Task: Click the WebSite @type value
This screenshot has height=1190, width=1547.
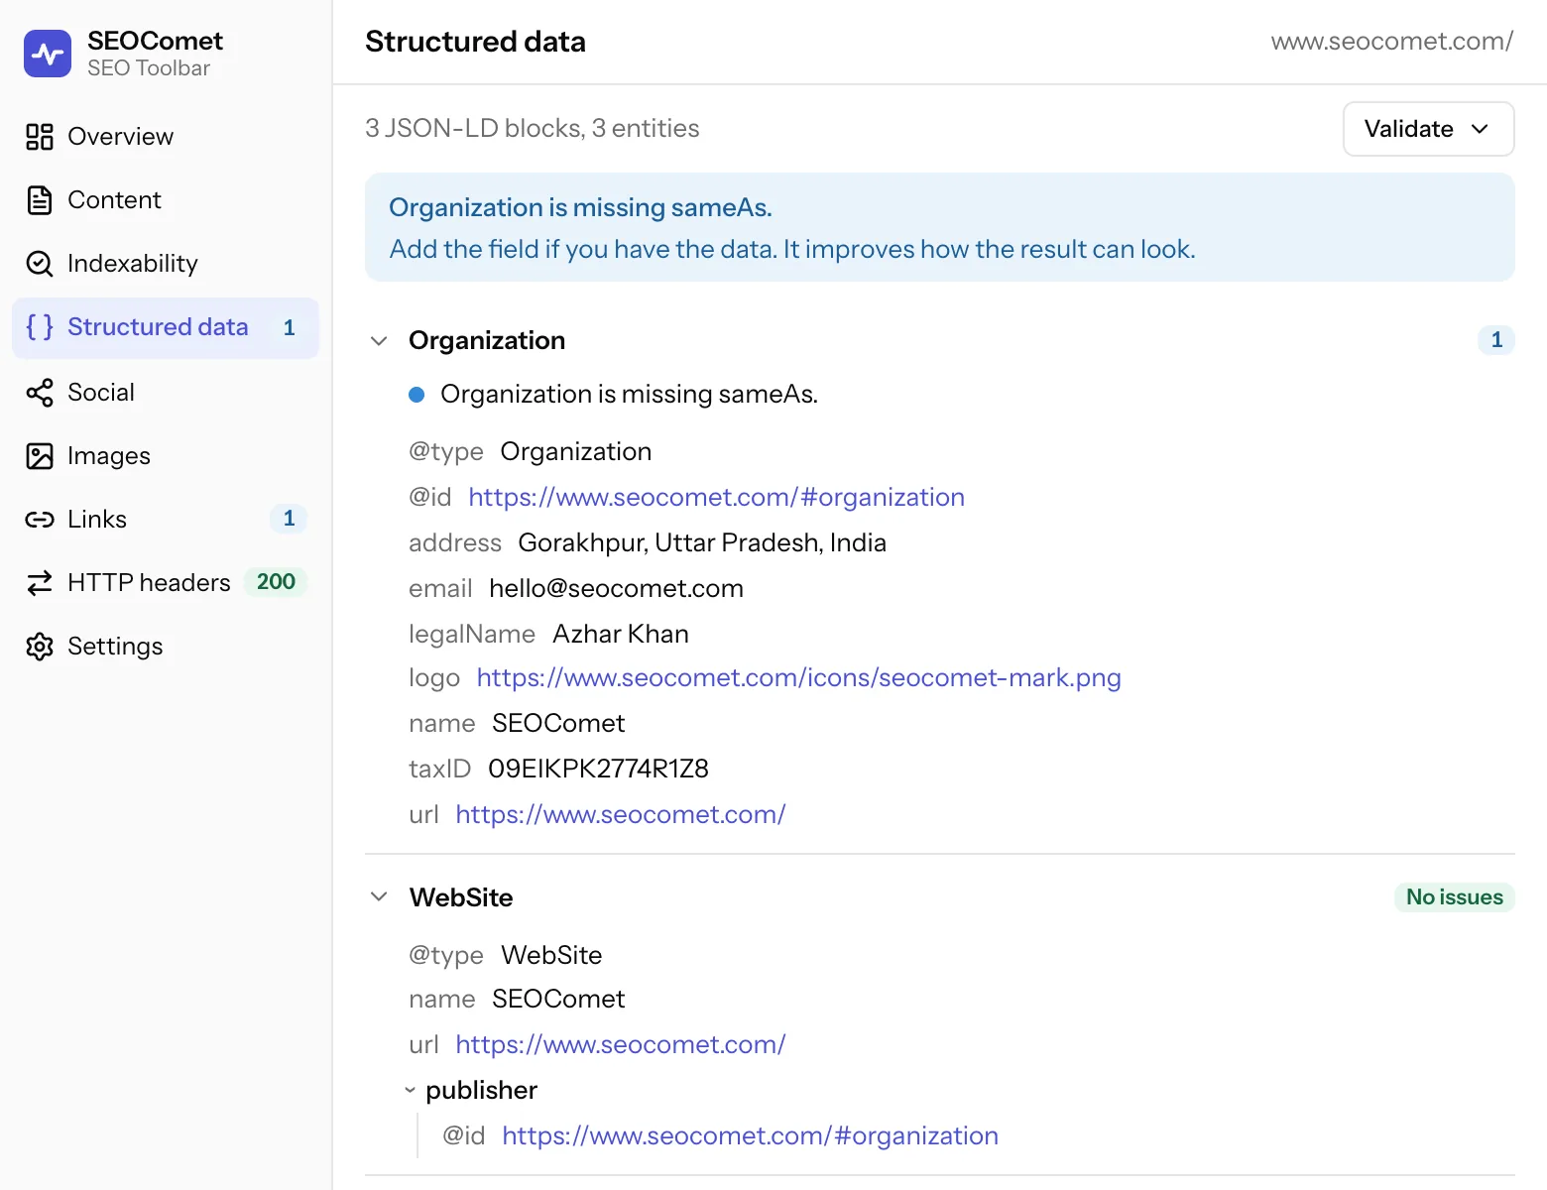Action: (551, 956)
